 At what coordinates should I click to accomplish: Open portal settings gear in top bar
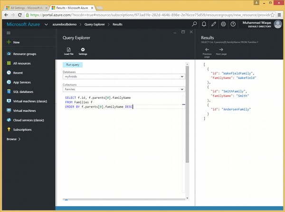223,24
